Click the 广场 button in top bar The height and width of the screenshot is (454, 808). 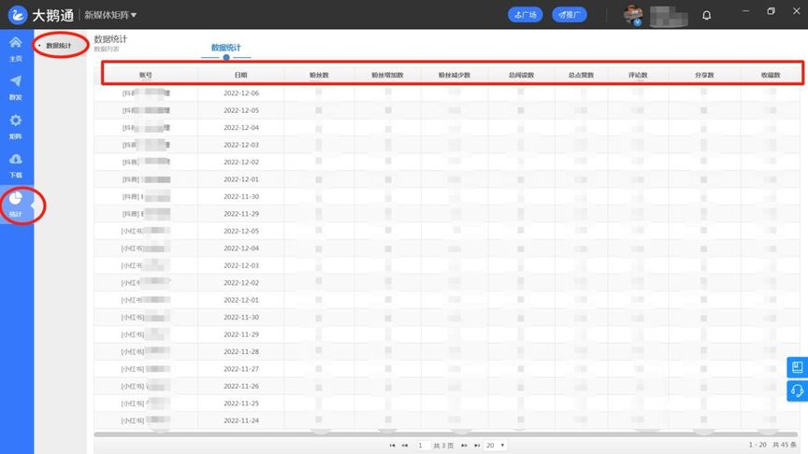tap(525, 15)
